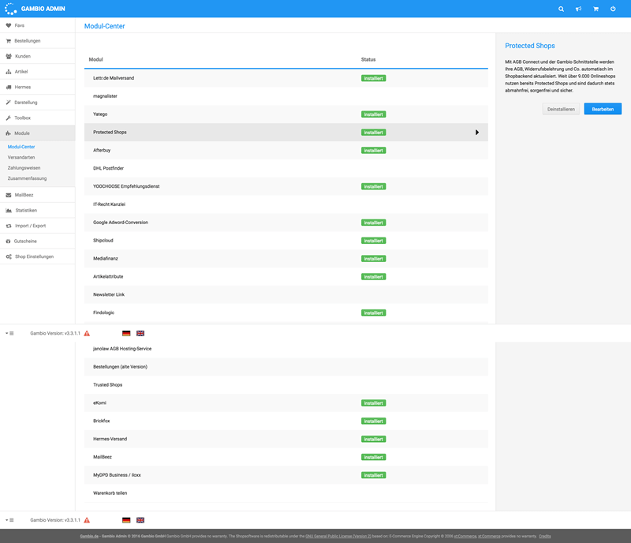Click the Shop Einstellungen gears icon
This screenshot has height=543, width=631.
click(x=9, y=257)
